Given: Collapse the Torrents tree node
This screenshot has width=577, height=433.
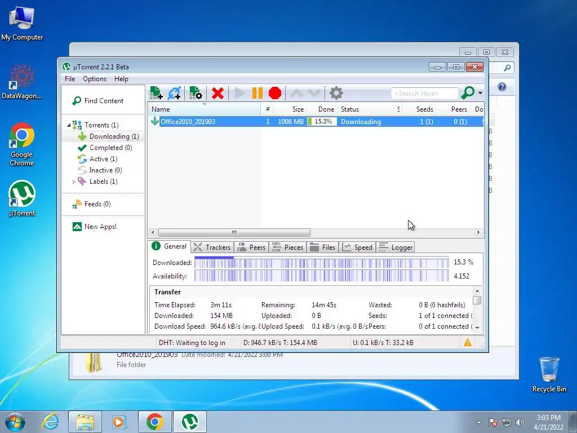Looking at the screenshot, I should (69, 125).
